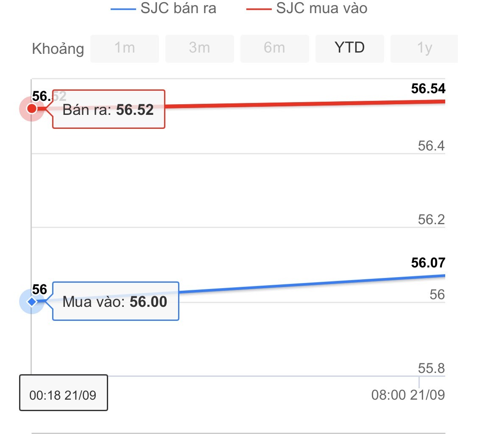
Task: Switch to the 1y range
Action: tap(424, 48)
